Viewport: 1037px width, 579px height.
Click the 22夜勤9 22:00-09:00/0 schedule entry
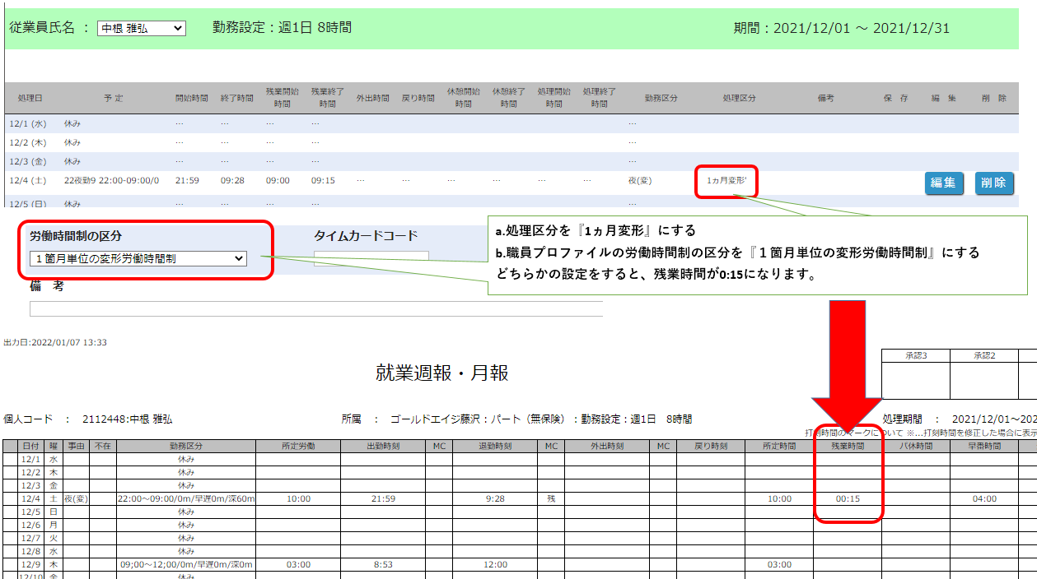111,180
